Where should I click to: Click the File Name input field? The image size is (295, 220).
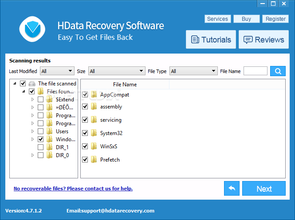click(x=256, y=71)
